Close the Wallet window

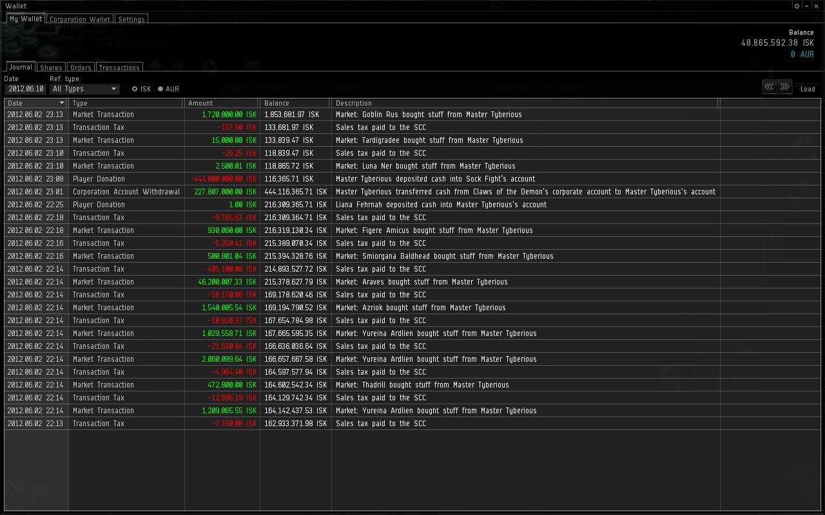point(816,6)
